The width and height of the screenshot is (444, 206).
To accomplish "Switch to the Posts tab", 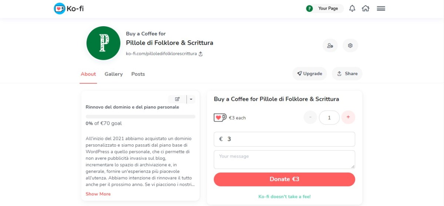I will 138,74.
